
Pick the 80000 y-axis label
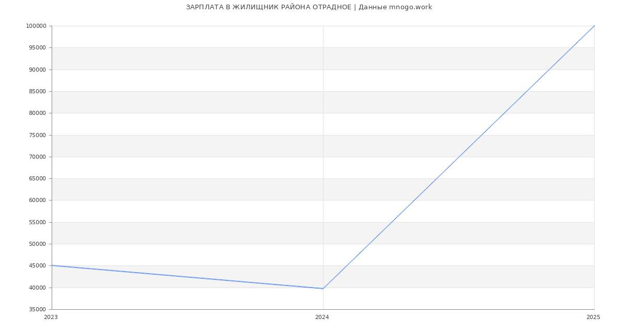pos(37,113)
